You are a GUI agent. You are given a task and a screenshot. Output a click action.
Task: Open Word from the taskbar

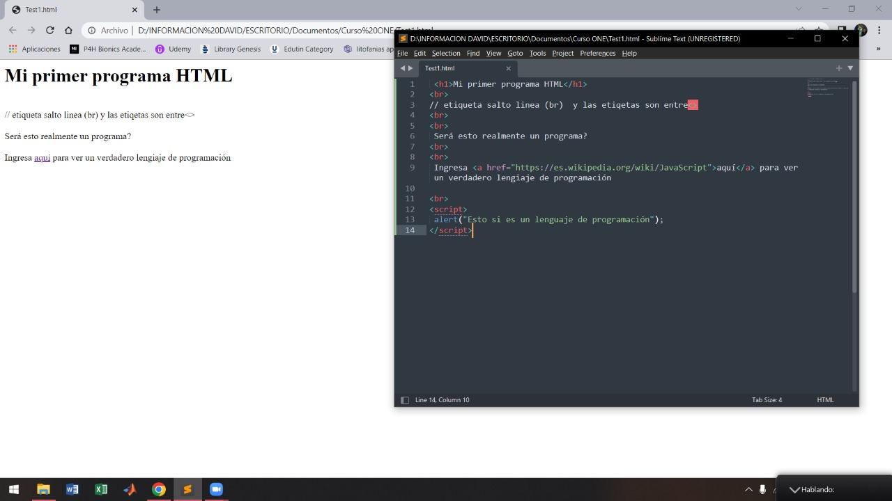pos(72,489)
